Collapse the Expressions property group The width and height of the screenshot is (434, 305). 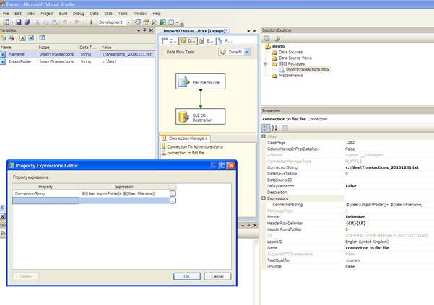[264, 198]
